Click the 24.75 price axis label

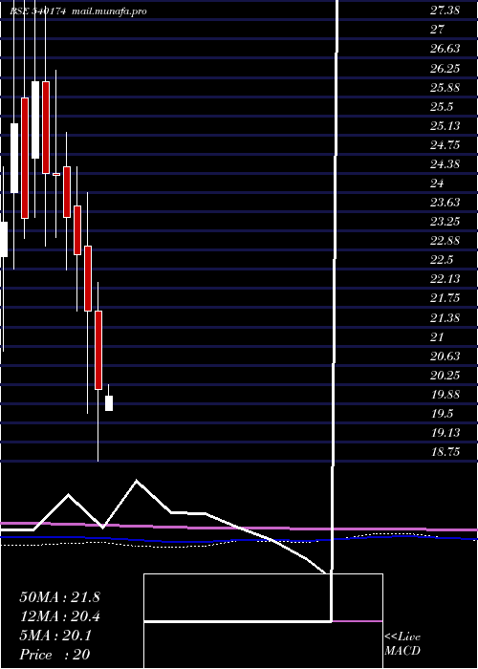point(445,145)
